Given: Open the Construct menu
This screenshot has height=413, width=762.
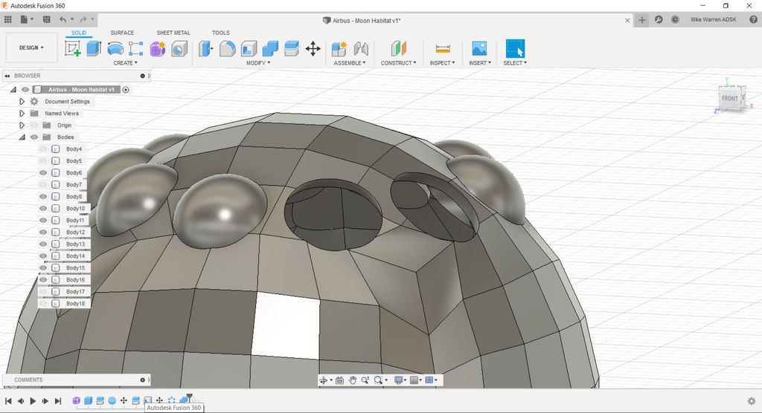Looking at the screenshot, I should [399, 63].
